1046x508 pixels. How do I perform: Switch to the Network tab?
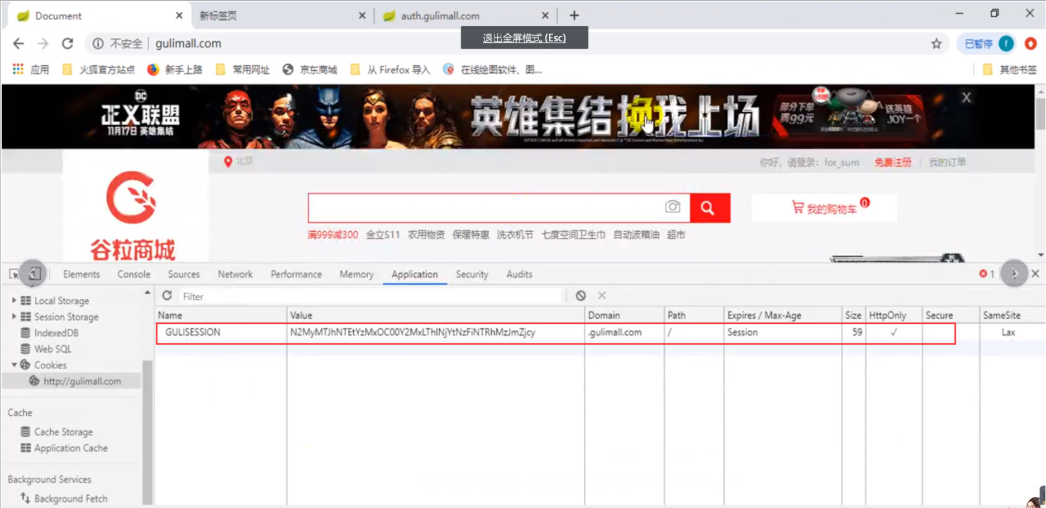[235, 274]
